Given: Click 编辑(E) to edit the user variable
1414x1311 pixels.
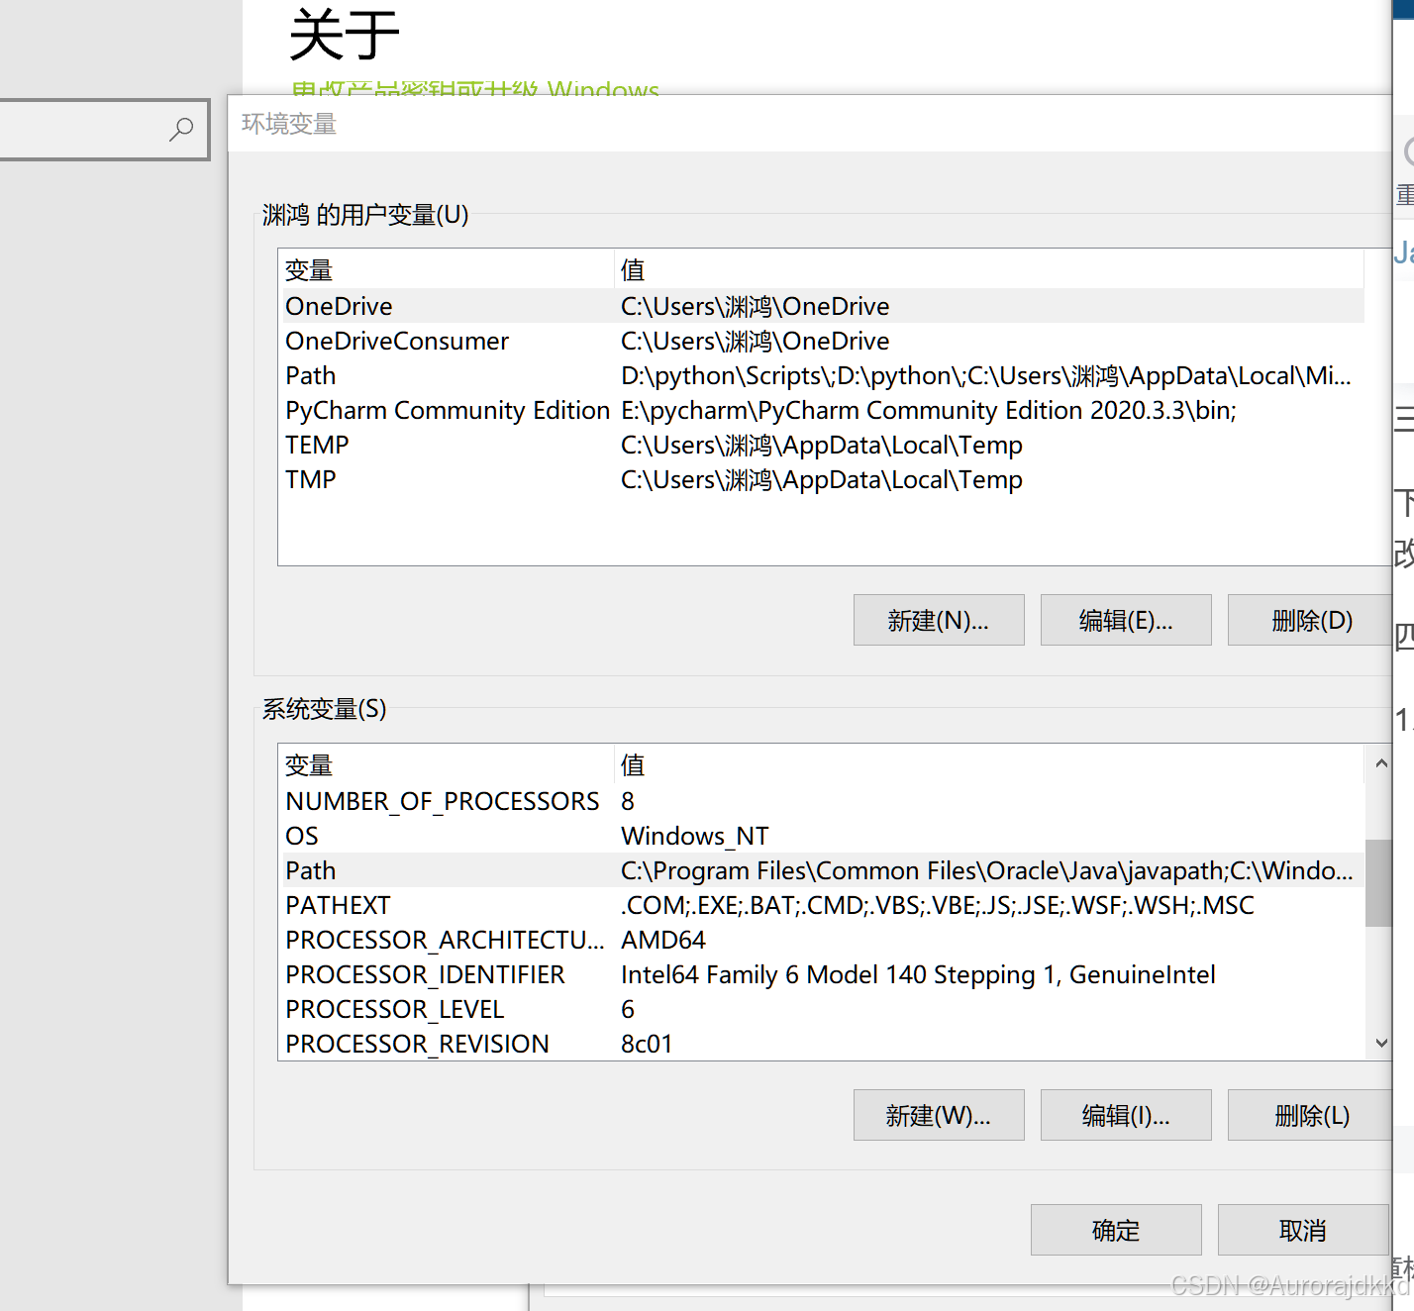Looking at the screenshot, I should 1125,620.
